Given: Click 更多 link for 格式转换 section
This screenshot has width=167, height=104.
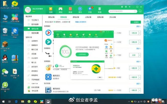Looking at the screenshot, I should point(139,84).
